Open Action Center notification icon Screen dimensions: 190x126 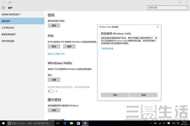(168, 123)
